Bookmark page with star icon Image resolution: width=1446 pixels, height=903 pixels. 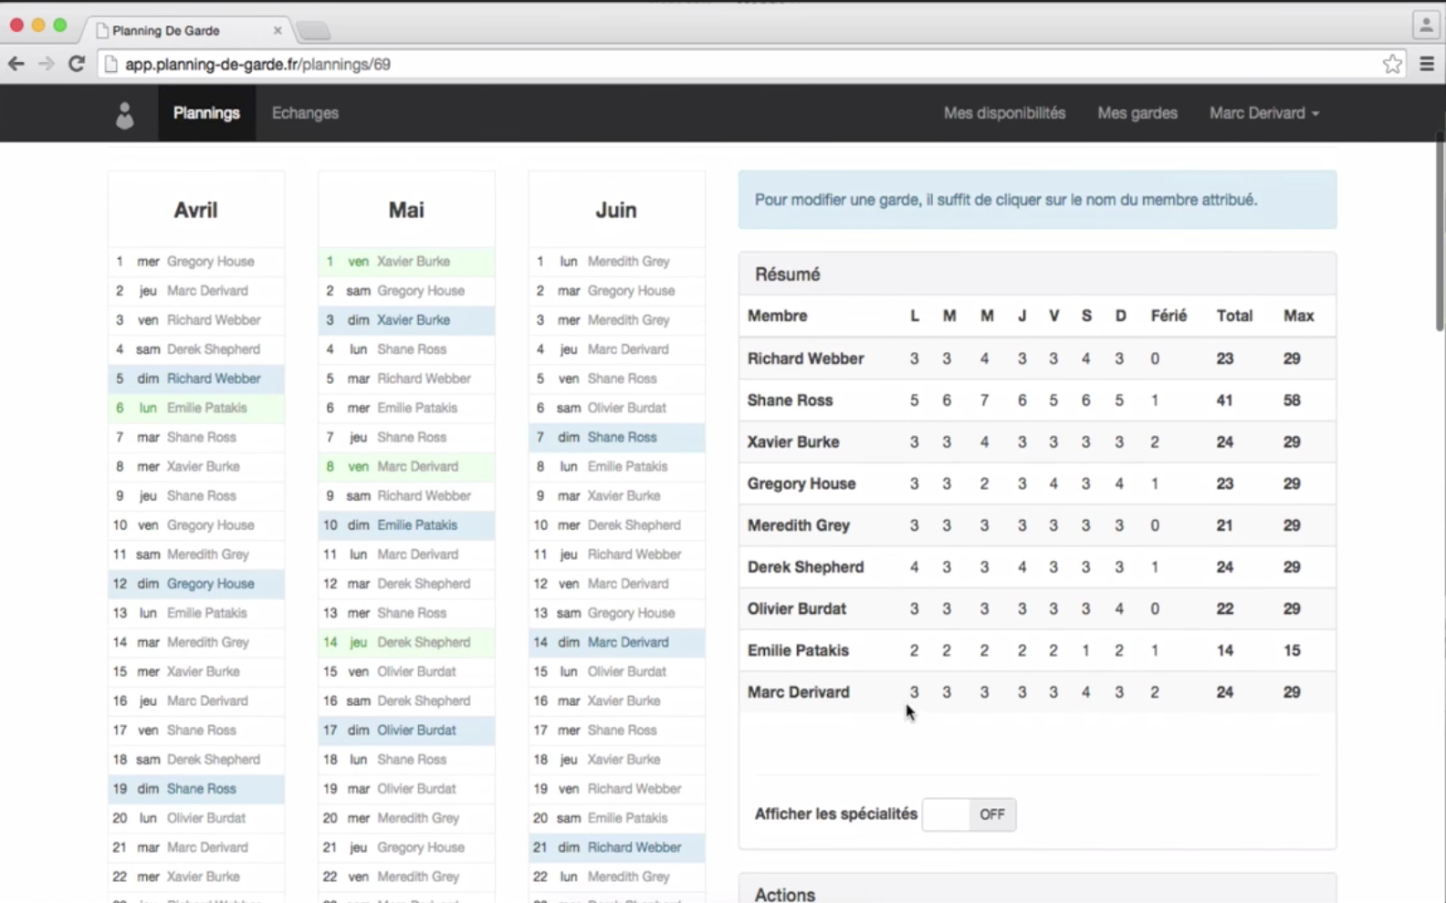(1392, 64)
